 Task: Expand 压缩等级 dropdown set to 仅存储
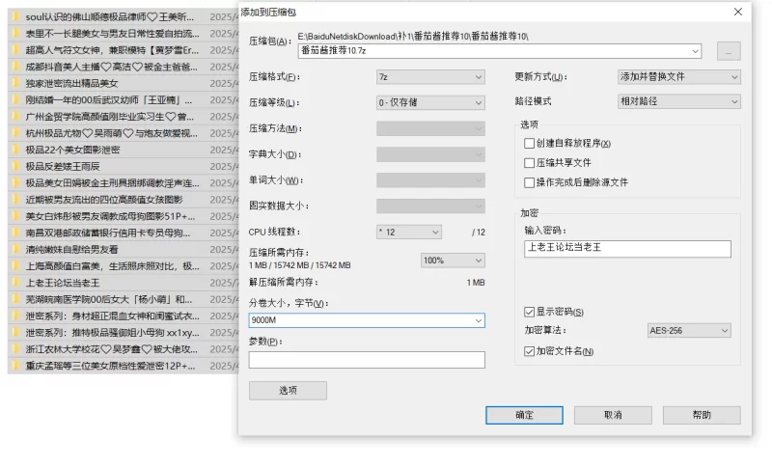pyautogui.click(x=430, y=102)
